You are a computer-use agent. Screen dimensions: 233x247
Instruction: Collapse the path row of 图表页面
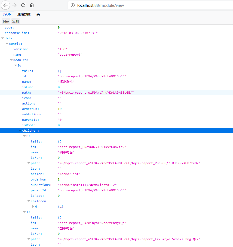(29, 239)
